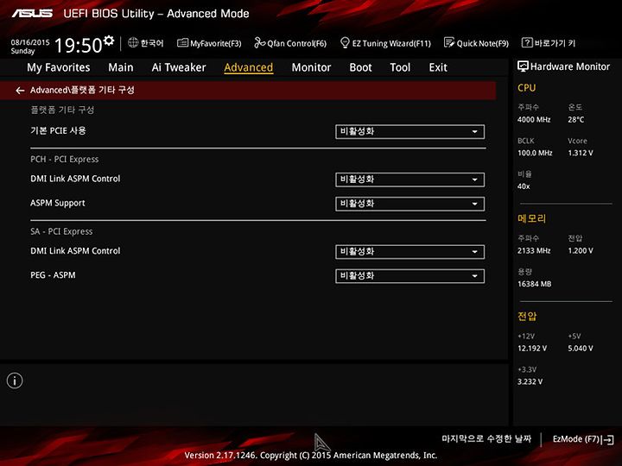
Task: Click the 4000 MHz CPU frequency value
Action: click(x=534, y=120)
